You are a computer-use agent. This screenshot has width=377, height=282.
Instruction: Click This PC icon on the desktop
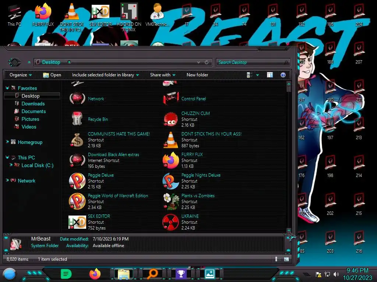pos(14,14)
